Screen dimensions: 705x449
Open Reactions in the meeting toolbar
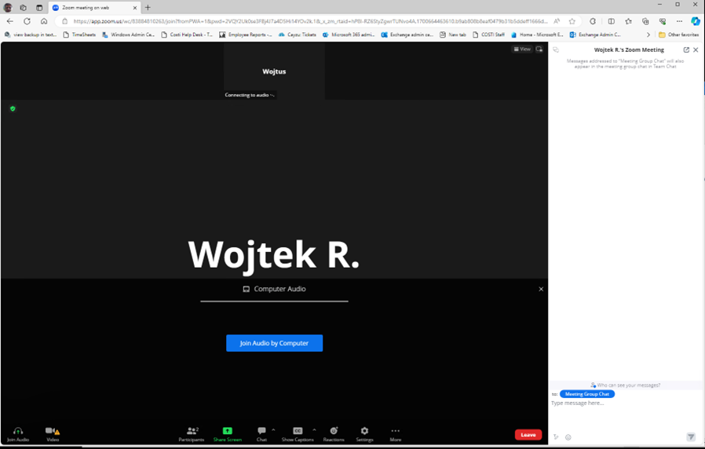pyautogui.click(x=334, y=431)
